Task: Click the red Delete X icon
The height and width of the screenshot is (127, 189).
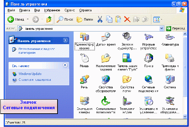Action: click(127, 19)
